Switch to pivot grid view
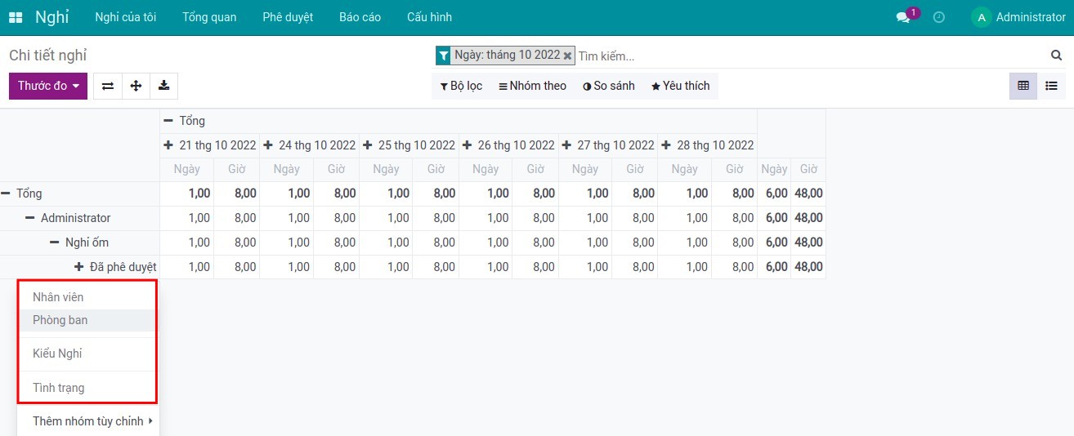Image resolution: width=1074 pixels, height=436 pixels. click(1023, 86)
